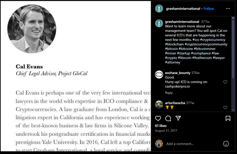Click the scrollbar up arrow in comments
The width and height of the screenshot is (237, 154).
pos(233,18)
